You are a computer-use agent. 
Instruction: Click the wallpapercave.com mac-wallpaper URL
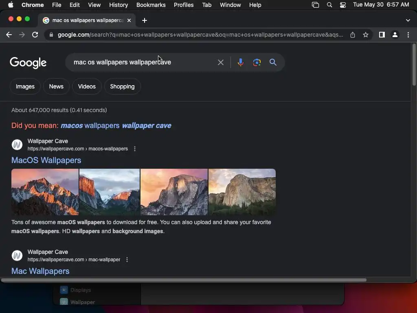click(x=74, y=260)
